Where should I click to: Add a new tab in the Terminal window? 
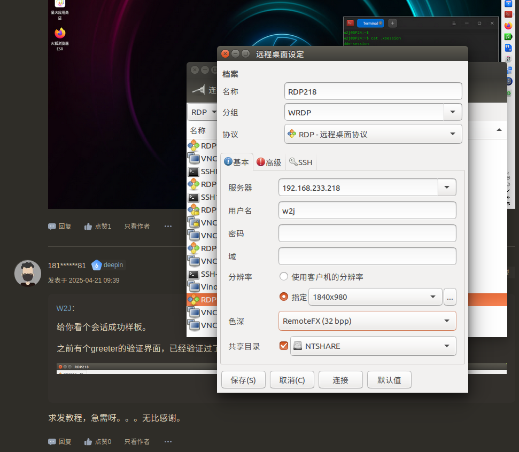[x=392, y=23]
